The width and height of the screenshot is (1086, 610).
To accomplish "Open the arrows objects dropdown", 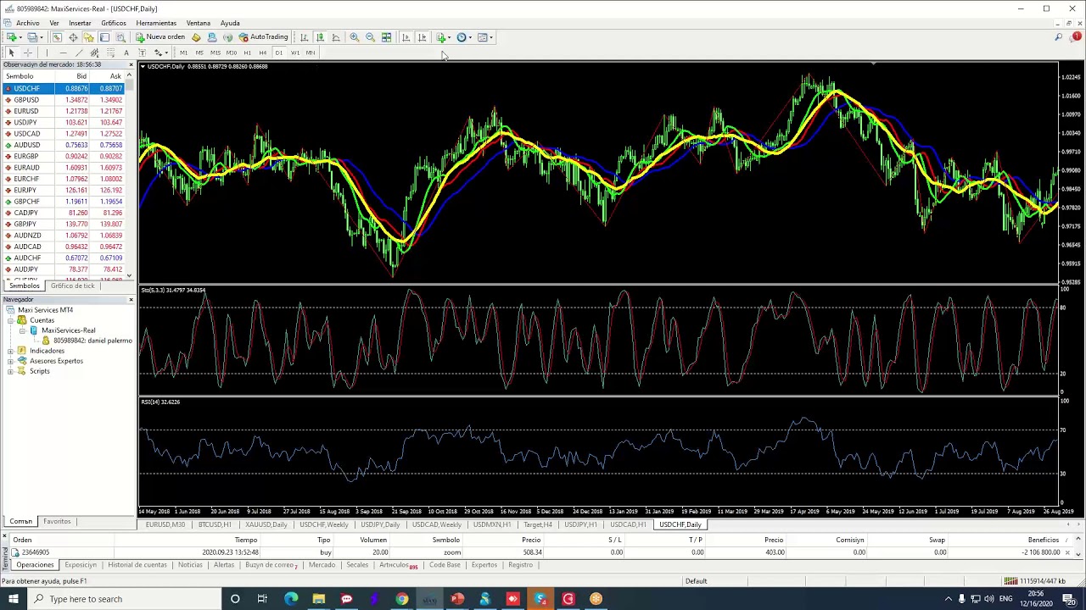I will [160, 53].
